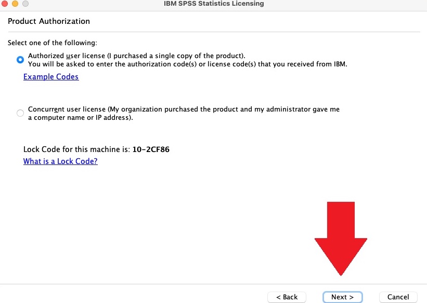Click the lock code value 10-2CF86
Viewport: 427px width, 303px height.
click(x=151, y=150)
